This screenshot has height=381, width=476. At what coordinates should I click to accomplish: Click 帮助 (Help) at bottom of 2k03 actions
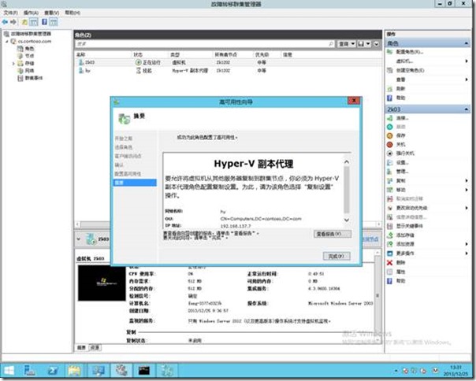pyautogui.click(x=400, y=281)
